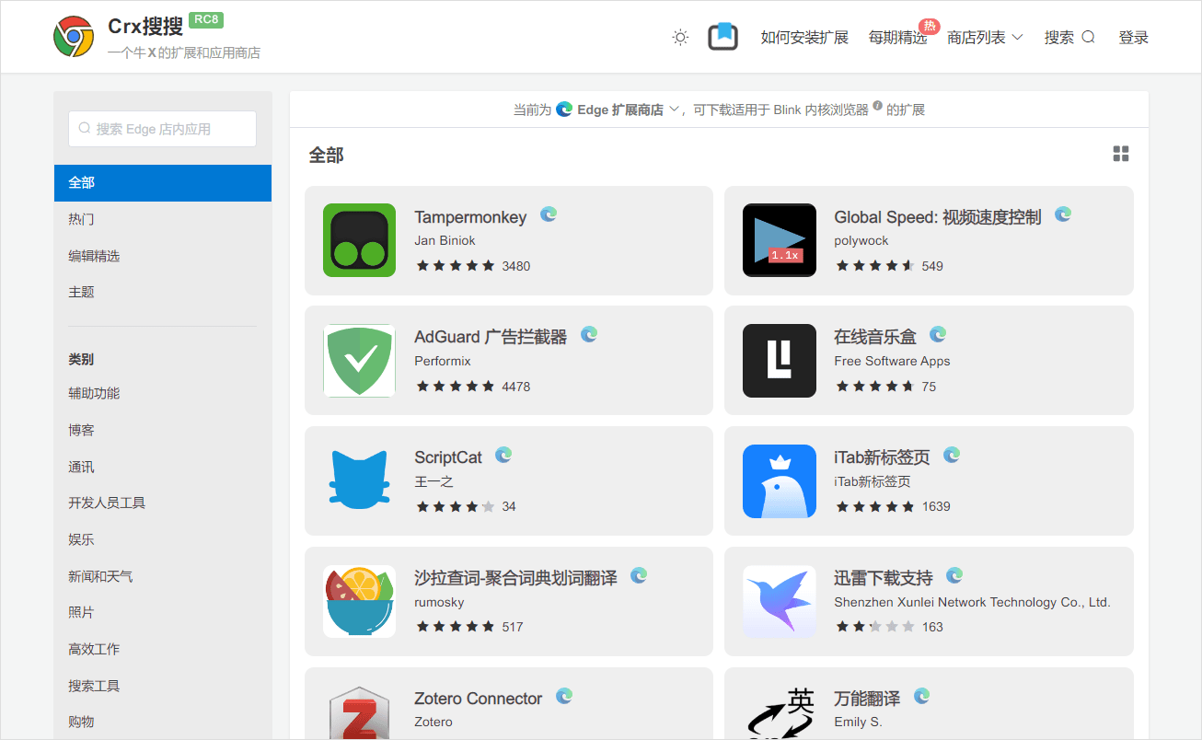Expand the 商店列表 dropdown menu
The height and width of the screenshot is (740, 1202).
[x=985, y=38]
